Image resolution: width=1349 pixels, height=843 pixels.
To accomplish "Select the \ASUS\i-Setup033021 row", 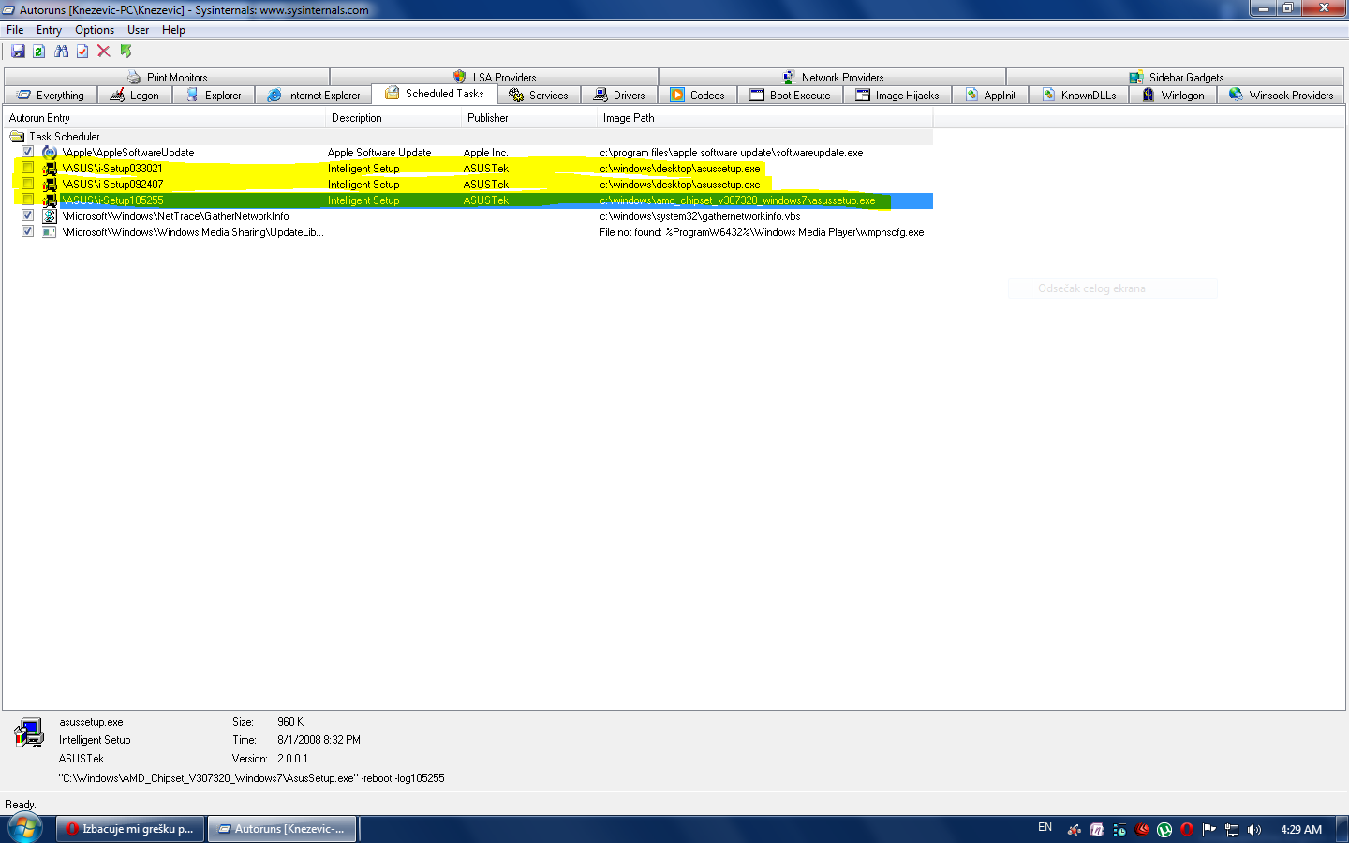I will click(468, 169).
